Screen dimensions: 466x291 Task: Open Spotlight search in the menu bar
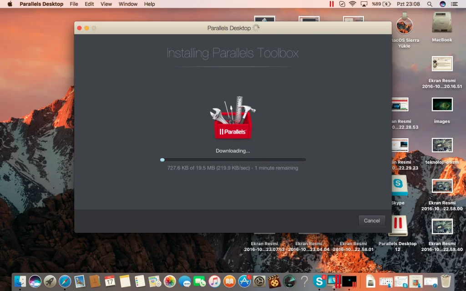[x=430, y=4]
